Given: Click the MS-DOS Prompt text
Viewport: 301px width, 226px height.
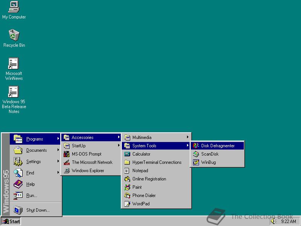Looking at the screenshot, I should [87, 154].
